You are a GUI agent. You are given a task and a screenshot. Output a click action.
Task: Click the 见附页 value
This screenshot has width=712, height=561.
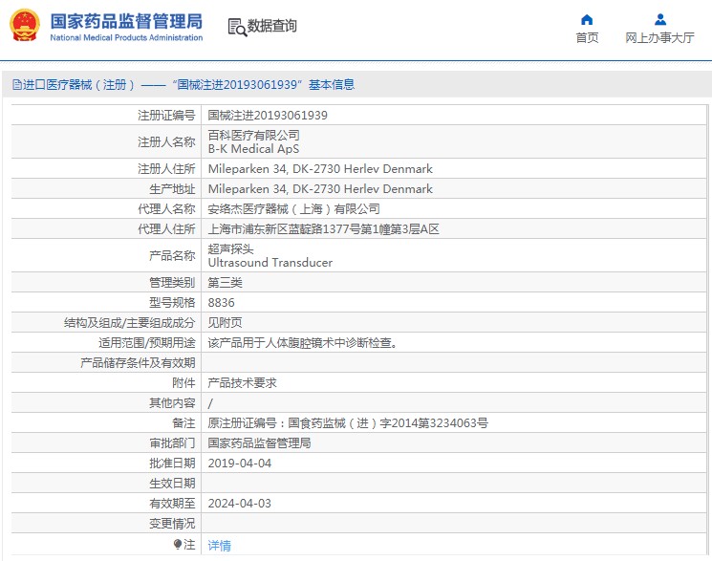(225, 322)
